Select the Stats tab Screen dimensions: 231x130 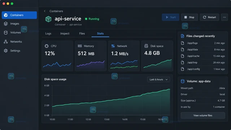pos(100,34)
